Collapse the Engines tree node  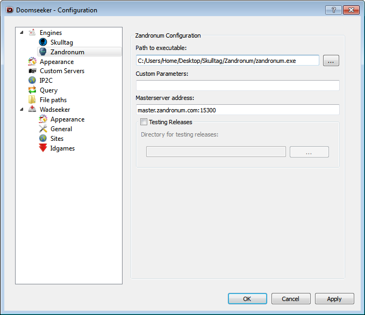[x=22, y=33]
